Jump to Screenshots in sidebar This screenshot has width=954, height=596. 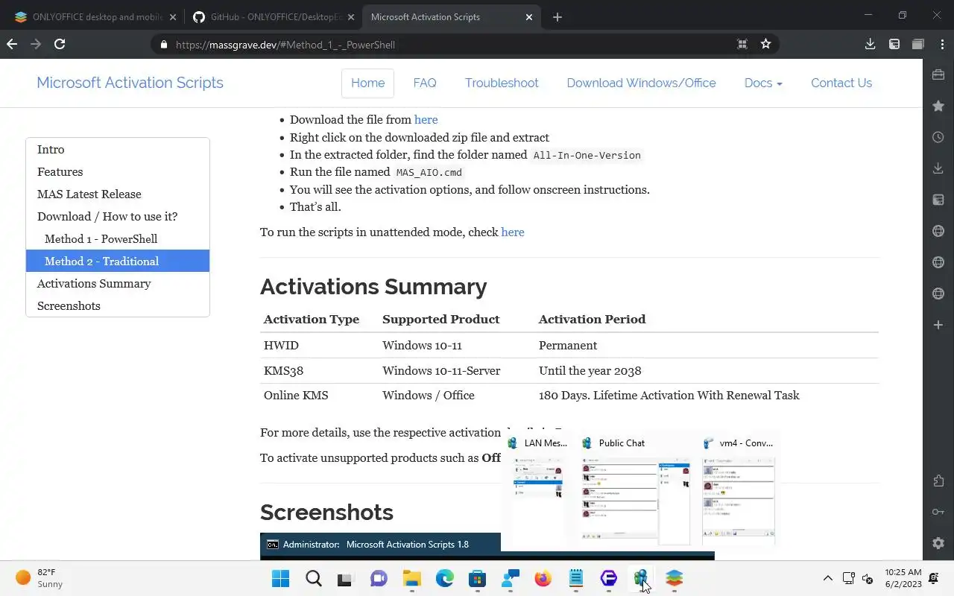tap(118, 305)
